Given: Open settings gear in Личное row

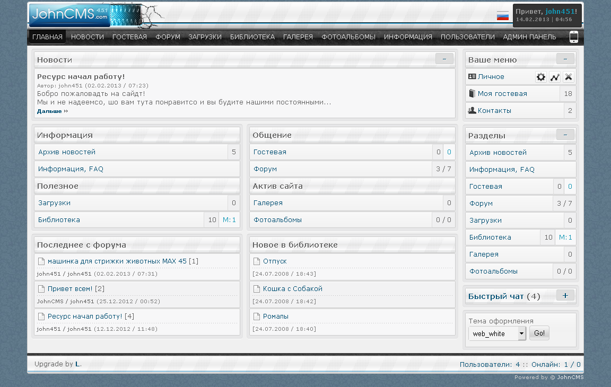Looking at the screenshot, I should 540,77.
